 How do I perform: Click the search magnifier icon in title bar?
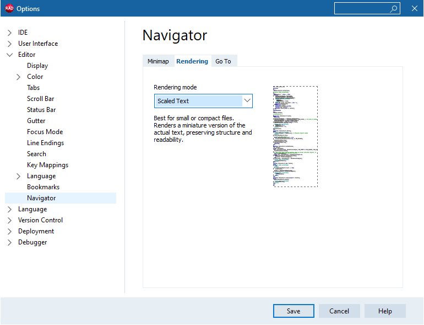(394, 9)
